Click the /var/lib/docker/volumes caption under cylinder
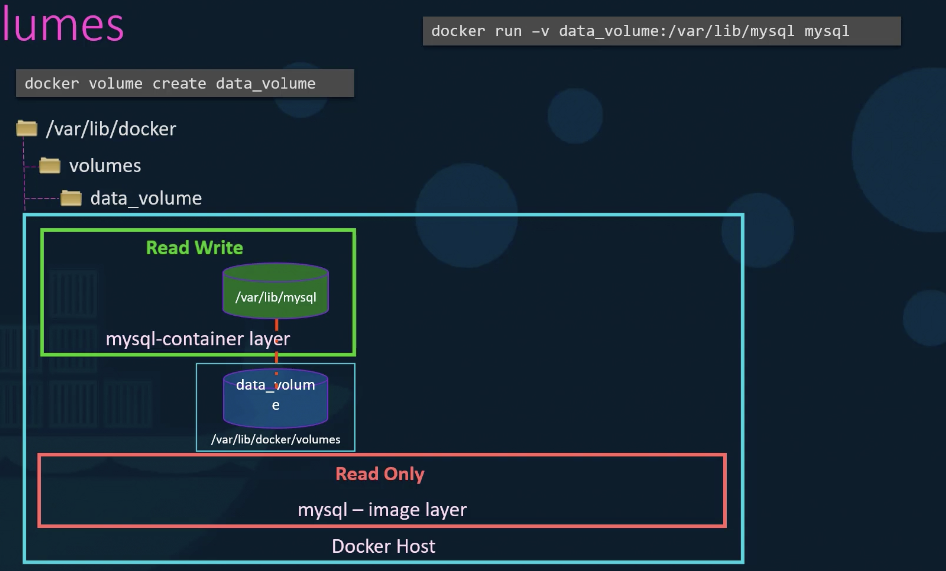This screenshot has width=946, height=571. [276, 440]
